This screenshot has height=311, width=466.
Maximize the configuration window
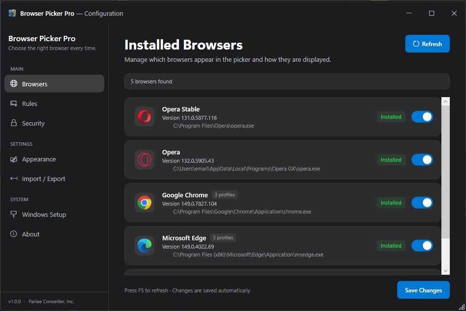pyautogui.click(x=432, y=13)
